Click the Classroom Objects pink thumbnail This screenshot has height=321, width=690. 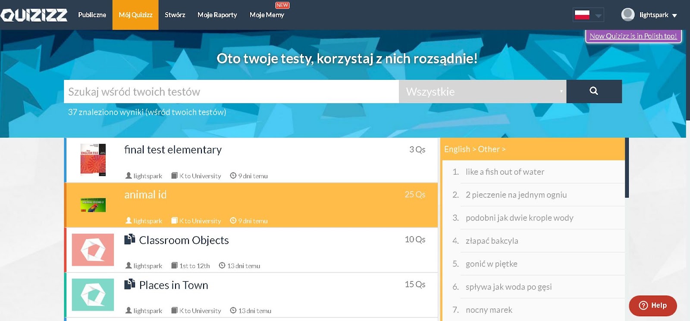point(93,250)
